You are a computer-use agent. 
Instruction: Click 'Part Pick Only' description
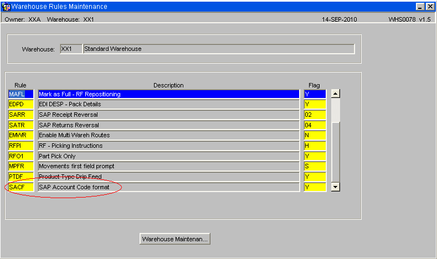pyautogui.click(x=168, y=156)
